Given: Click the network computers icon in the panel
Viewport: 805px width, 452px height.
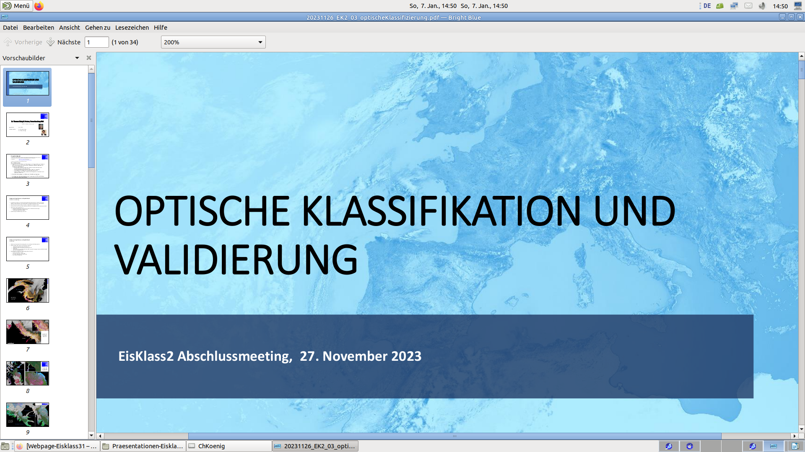Looking at the screenshot, I should coord(734,6).
